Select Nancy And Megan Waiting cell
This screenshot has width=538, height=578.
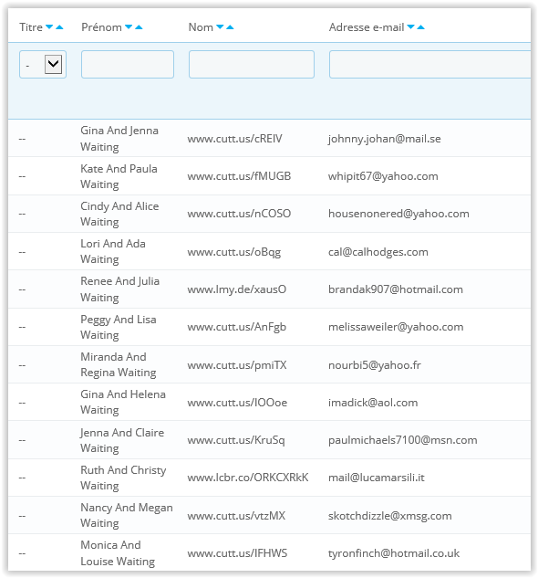(127, 515)
